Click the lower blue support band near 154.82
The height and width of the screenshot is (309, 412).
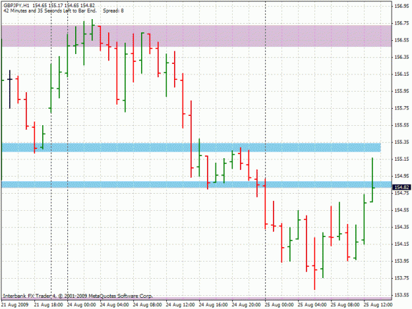click(x=196, y=184)
